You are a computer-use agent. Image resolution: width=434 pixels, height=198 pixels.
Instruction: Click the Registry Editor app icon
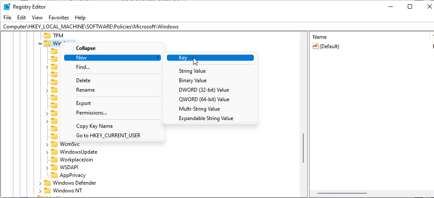7,7
